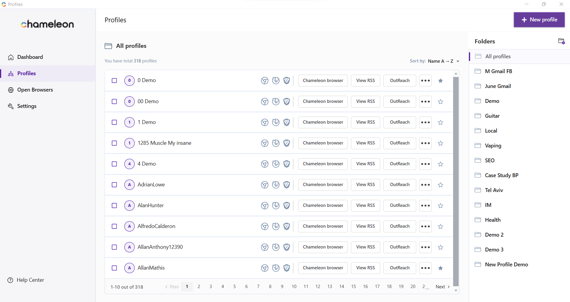Click OutReach button for AlanHunter
Image resolution: width=570 pixels, height=302 pixels.
pos(400,205)
